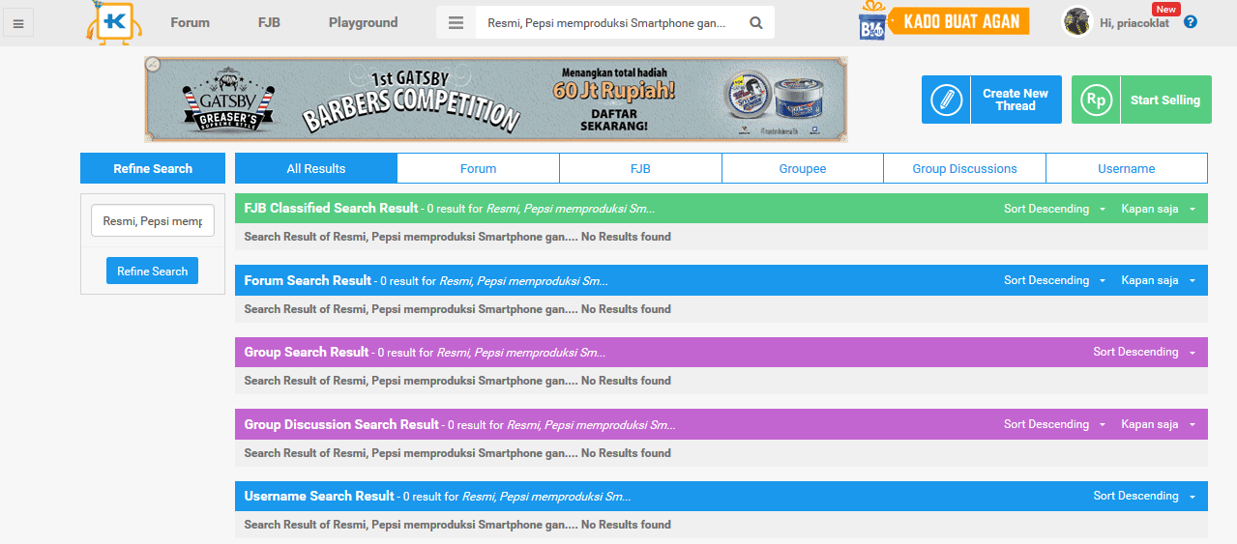Expand Sort Descending in Forum Search Result
Viewport: 1237px width, 544px height.
[x=1054, y=280]
